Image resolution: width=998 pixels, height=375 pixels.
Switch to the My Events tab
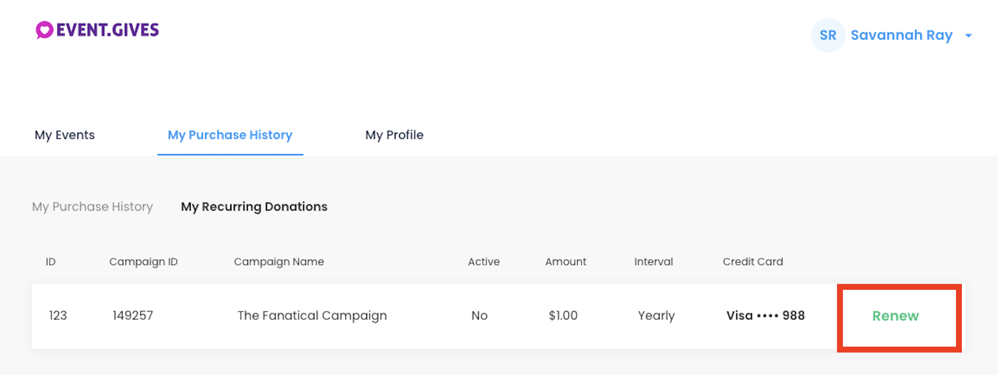click(65, 135)
